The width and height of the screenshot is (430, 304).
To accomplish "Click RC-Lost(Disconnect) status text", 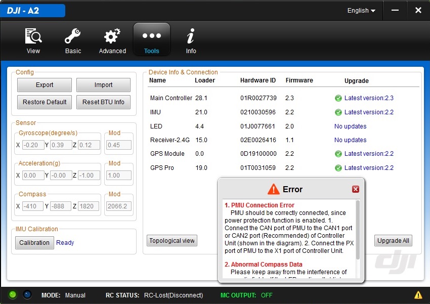I will [174, 295].
